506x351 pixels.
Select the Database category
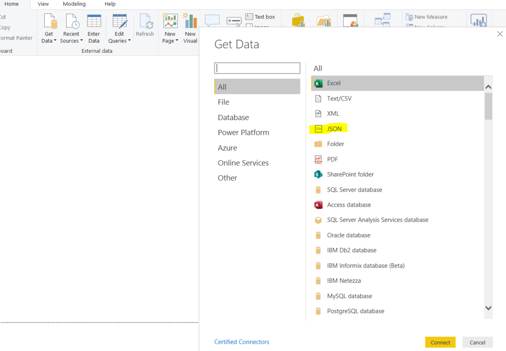click(257, 118)
